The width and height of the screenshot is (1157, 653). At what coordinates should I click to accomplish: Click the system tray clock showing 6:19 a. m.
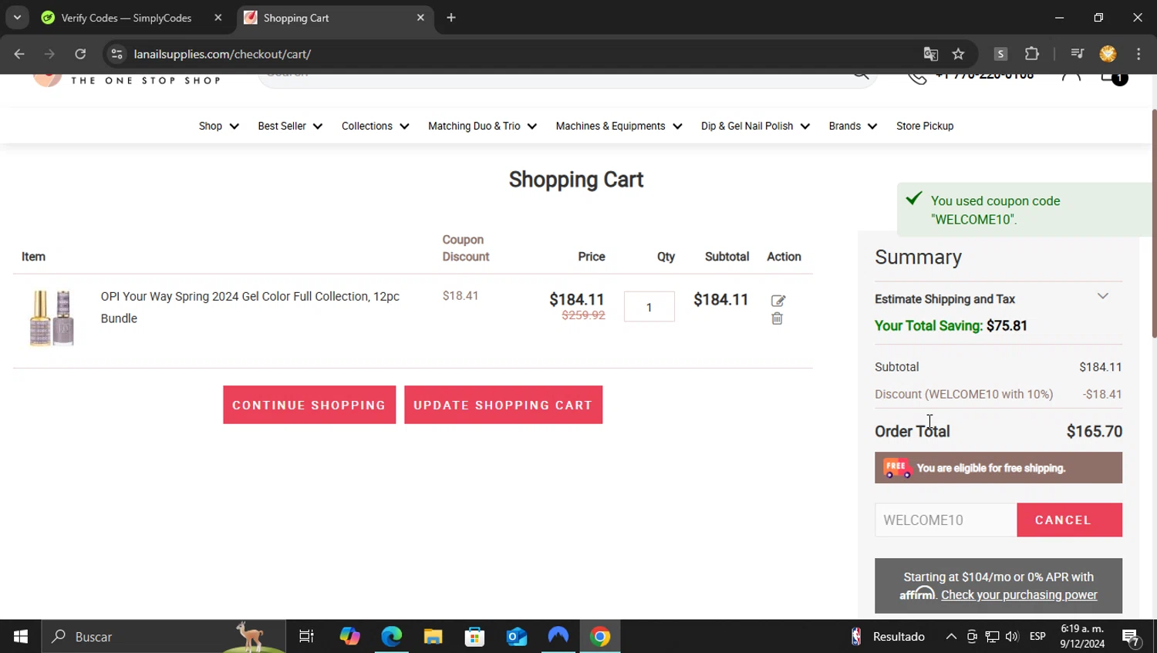[x=1081, y=637]
